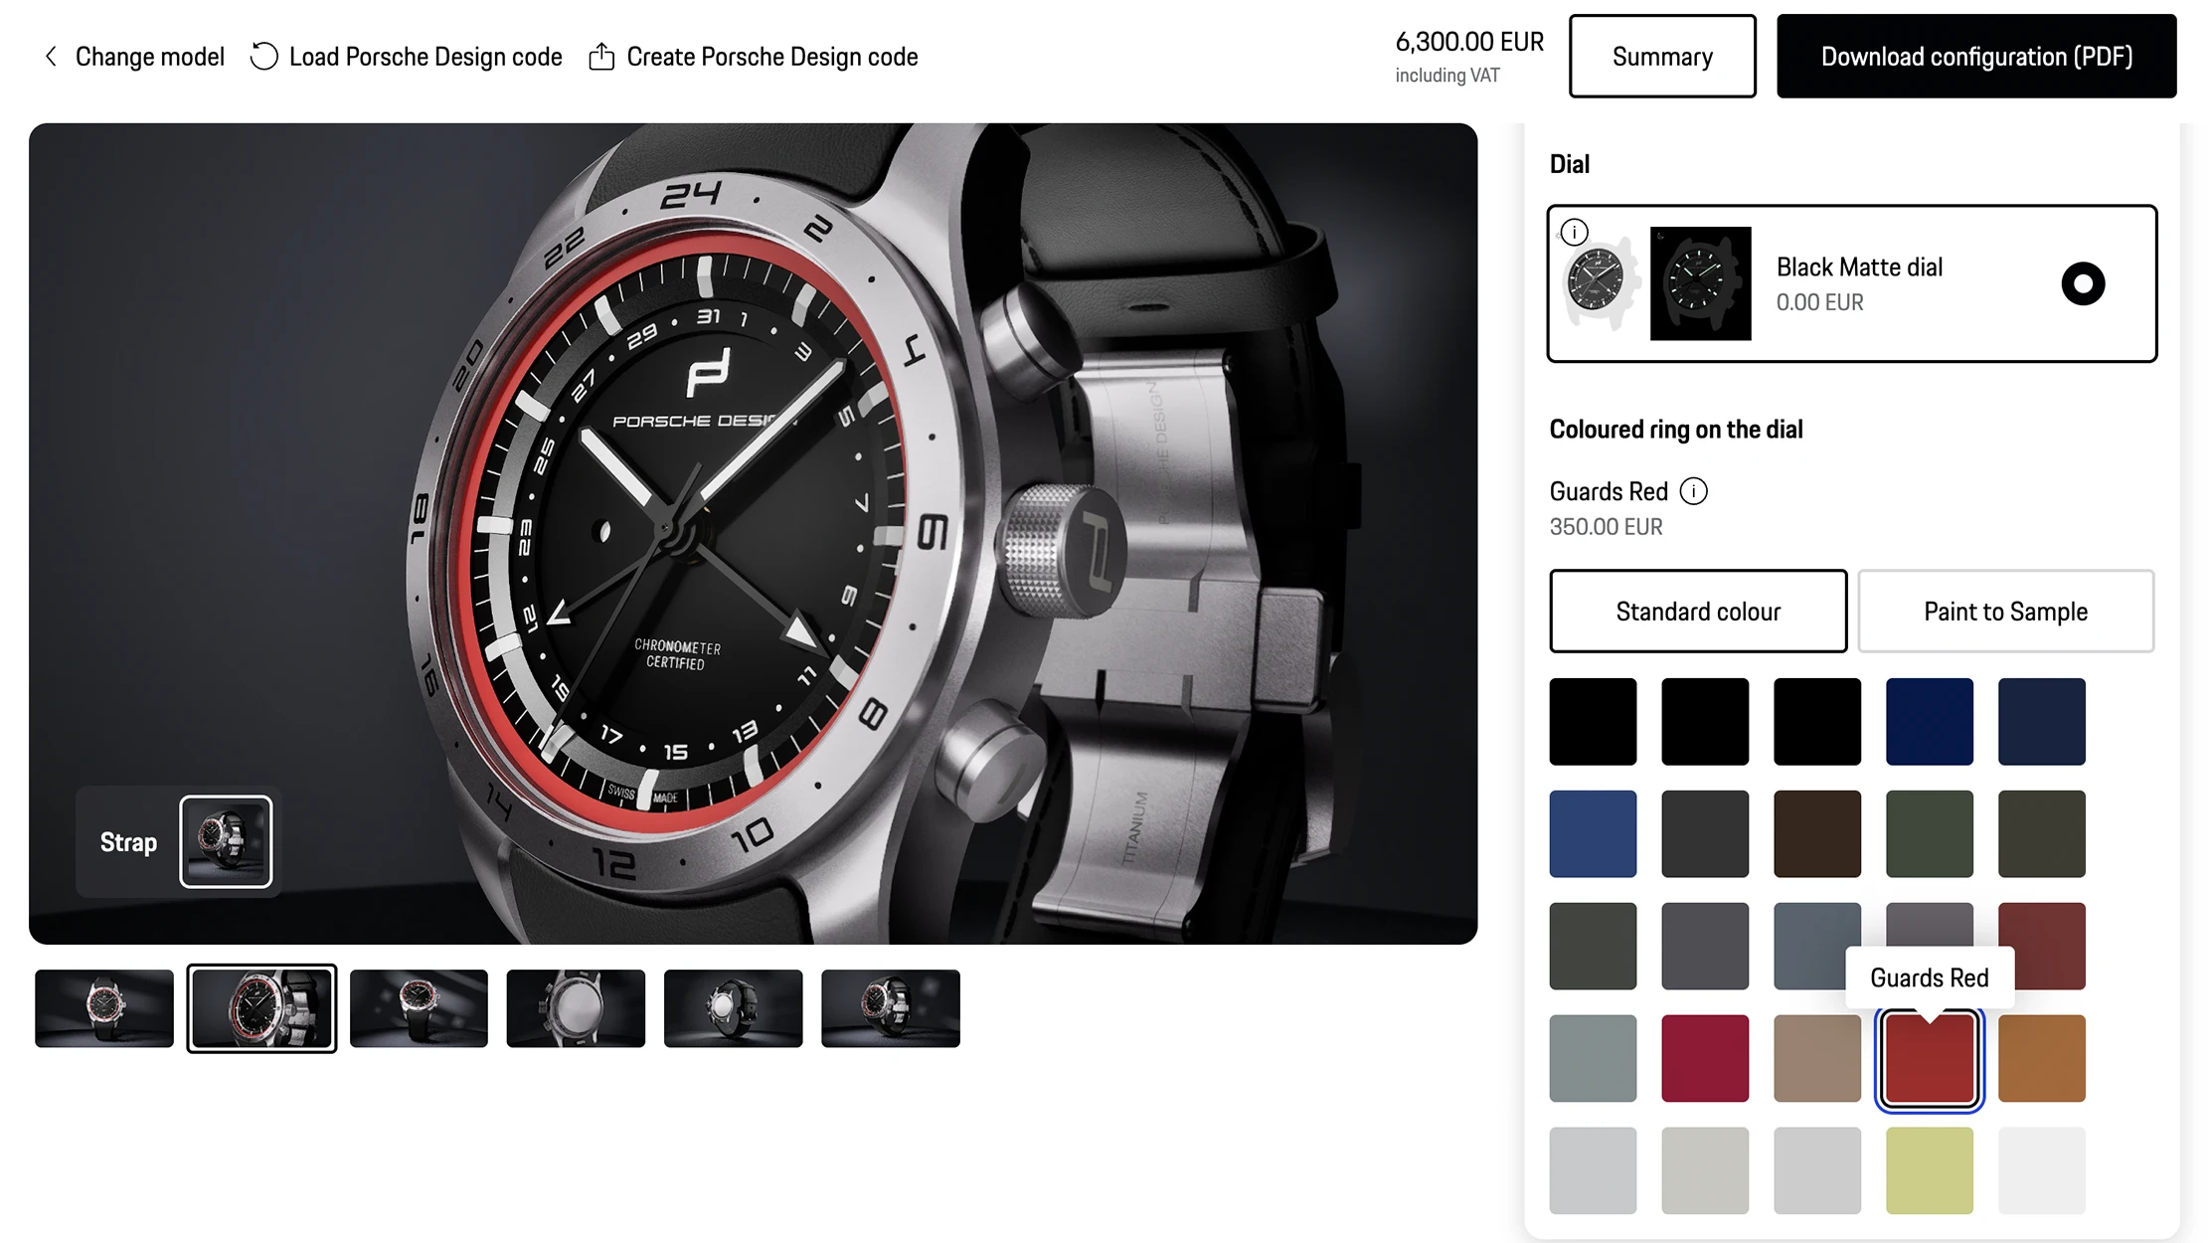Choose the lime yellow-green colour swatch

coord(1928,1170)
